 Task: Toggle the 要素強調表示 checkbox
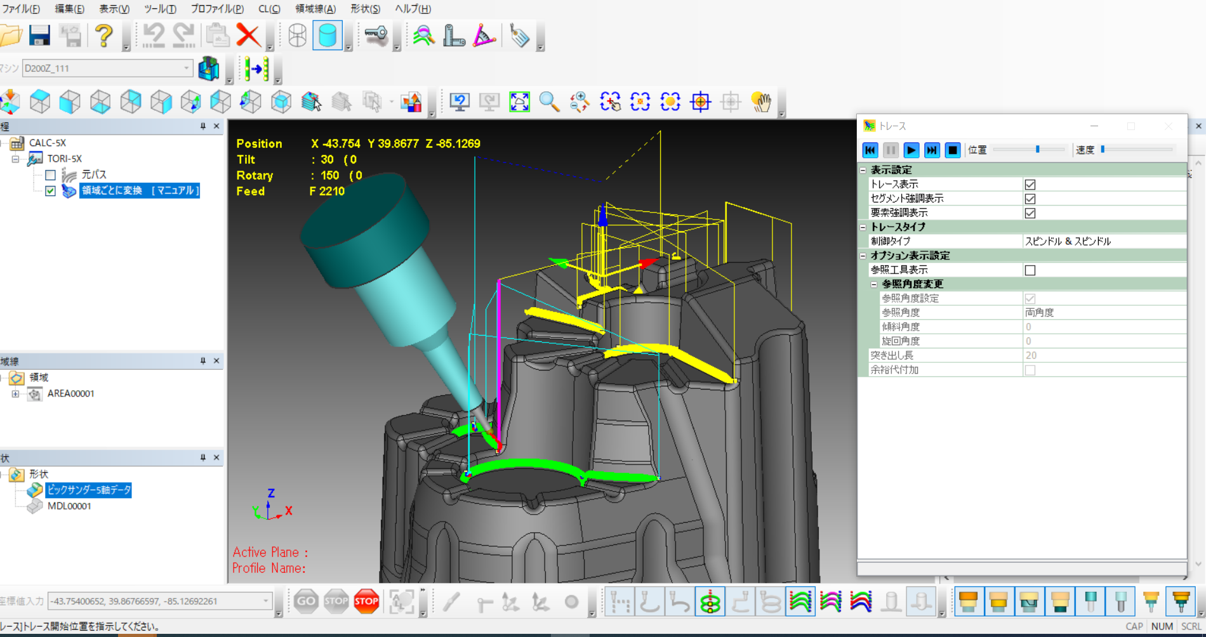1030,213
